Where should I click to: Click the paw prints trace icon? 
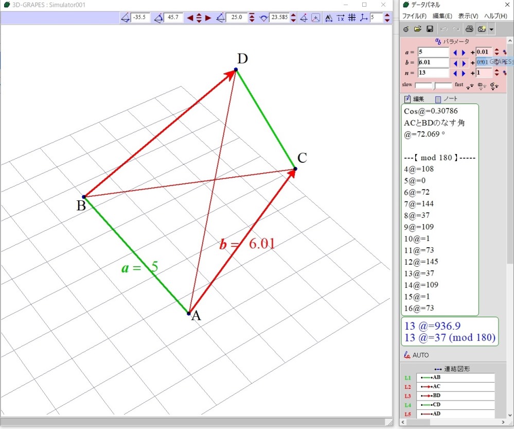[470, 85]
